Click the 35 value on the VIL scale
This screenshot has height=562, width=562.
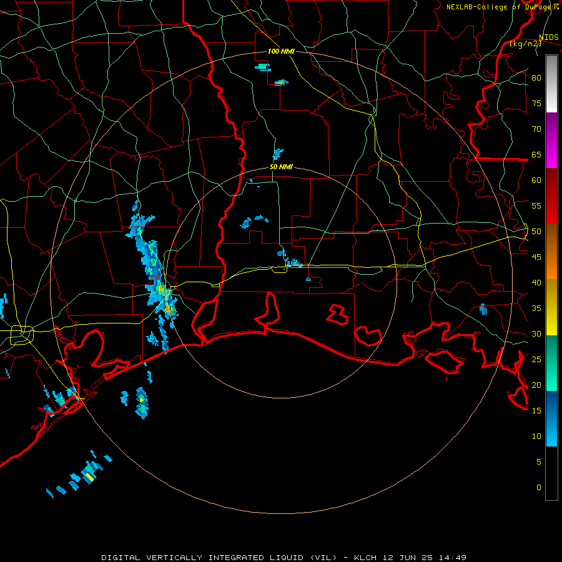coord(536,308)
